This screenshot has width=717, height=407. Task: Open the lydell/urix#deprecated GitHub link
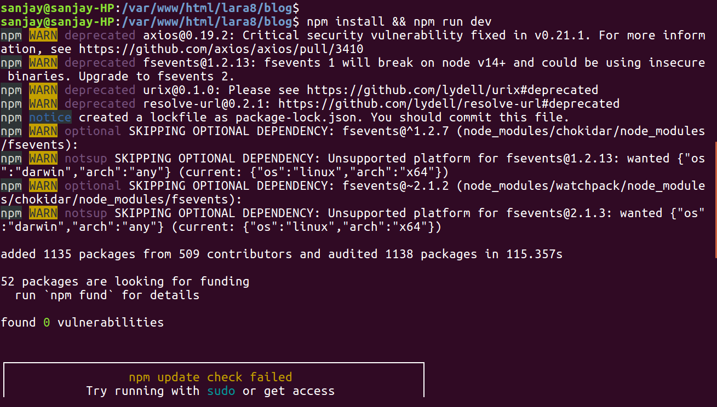pos(452,90)
